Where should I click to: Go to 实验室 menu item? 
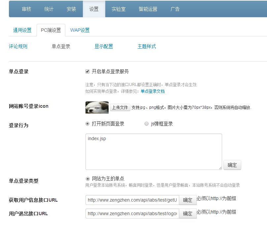point(118,9)
